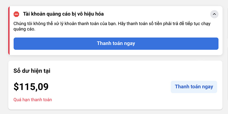Click the dollar sign in the balance
Viewport: 228px width, 114px height.
coord(16,87)
